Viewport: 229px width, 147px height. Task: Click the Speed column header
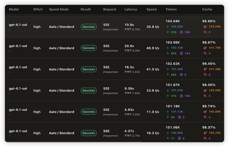pyautogui.click(x=151, y=9)
